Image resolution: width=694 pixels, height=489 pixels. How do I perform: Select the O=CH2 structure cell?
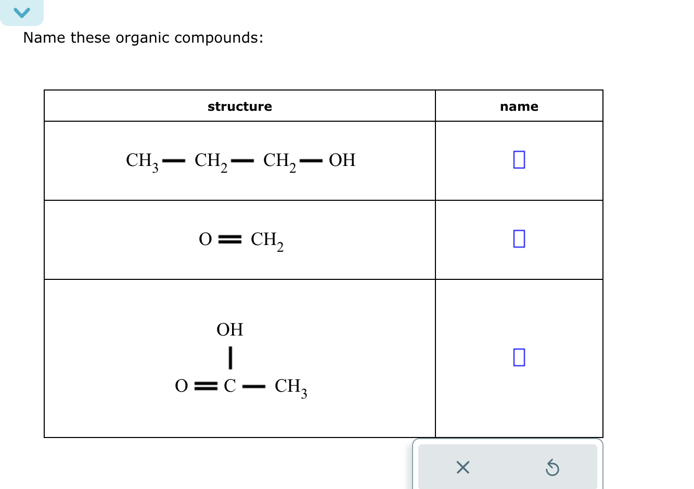click(x=240, y=239)
